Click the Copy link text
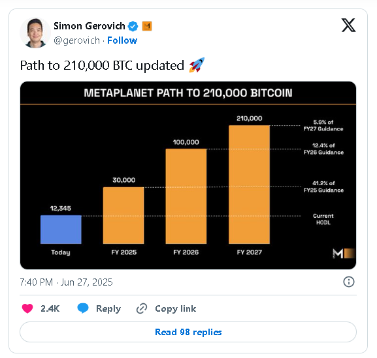The image size is (377, 358). pos(176,308)
